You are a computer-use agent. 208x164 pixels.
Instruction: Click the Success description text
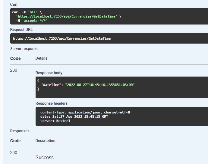[45, 157]
